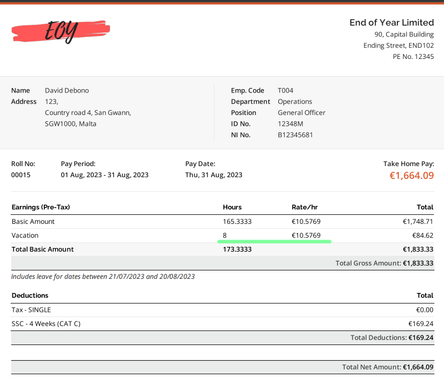Click the '90, Capital Building' address line
Viewport: 444px width, 386px height.
pos(404,35)
